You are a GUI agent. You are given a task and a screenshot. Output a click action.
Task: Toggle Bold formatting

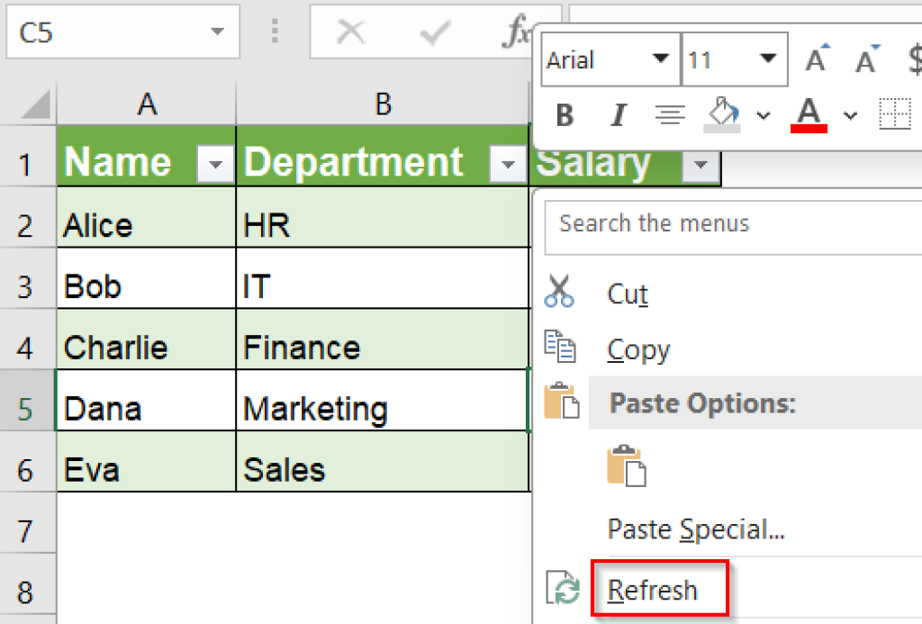pos(565,115)
